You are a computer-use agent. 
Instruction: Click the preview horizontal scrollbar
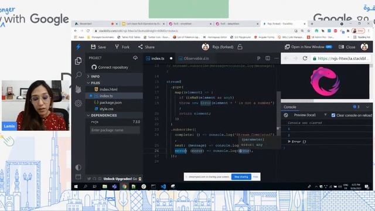click(x=296, y=101)
